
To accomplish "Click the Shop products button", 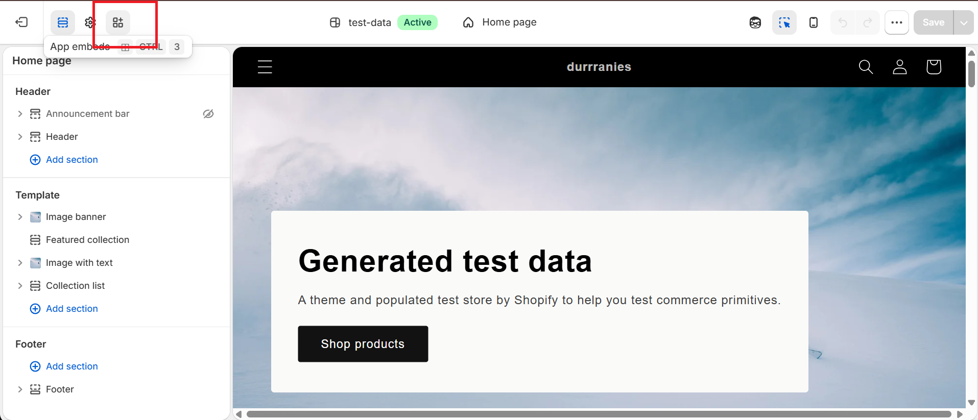I will coord(363,344).
